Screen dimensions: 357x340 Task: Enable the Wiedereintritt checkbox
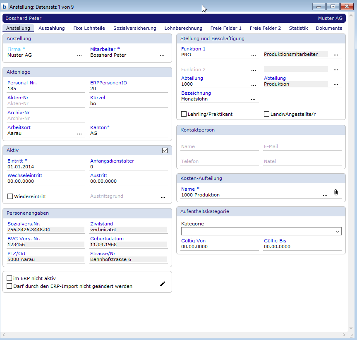[x=10, y=196]
